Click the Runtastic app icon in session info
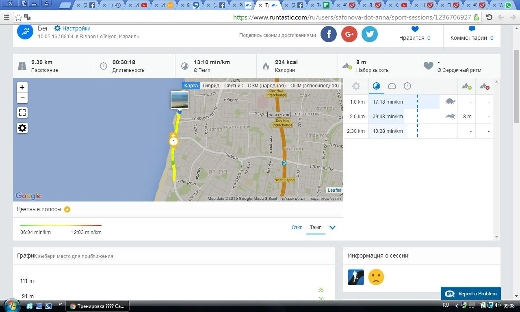The image size is (520, 312). [356, 277]
